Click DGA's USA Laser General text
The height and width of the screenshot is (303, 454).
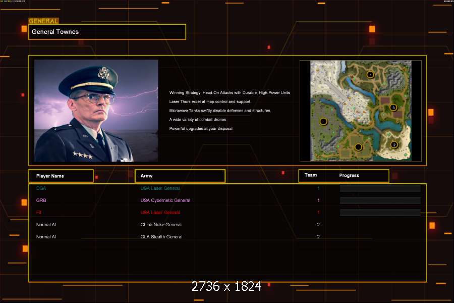pos(160,188)
